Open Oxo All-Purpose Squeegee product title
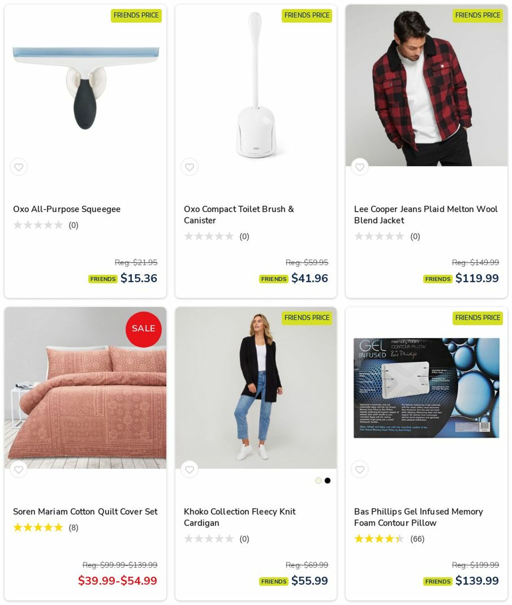Viewport: 512px width, 605px height. tap(67, 209)
